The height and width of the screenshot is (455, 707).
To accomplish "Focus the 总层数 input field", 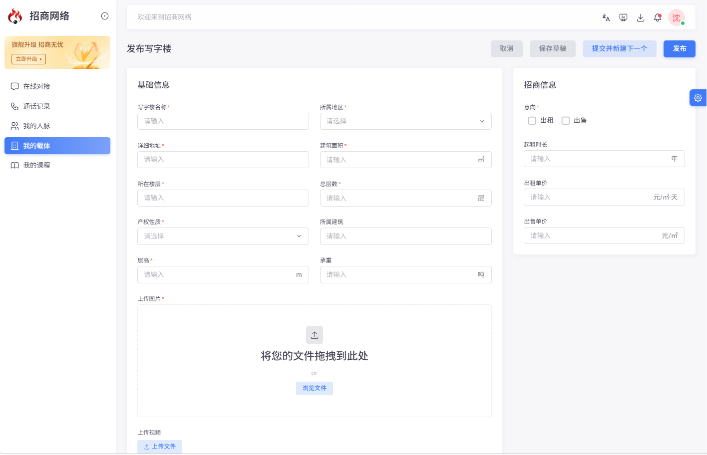I will (x=406, y=198).
